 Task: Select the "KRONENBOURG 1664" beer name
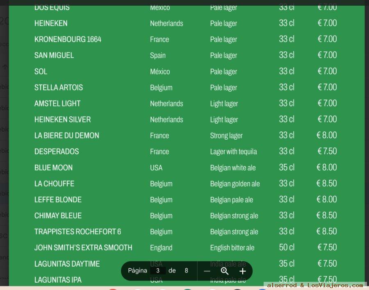[68, 39]
